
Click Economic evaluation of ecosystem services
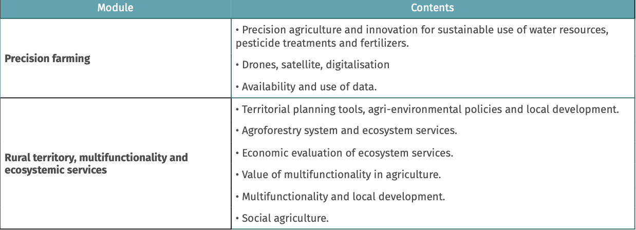pos(345,153)
